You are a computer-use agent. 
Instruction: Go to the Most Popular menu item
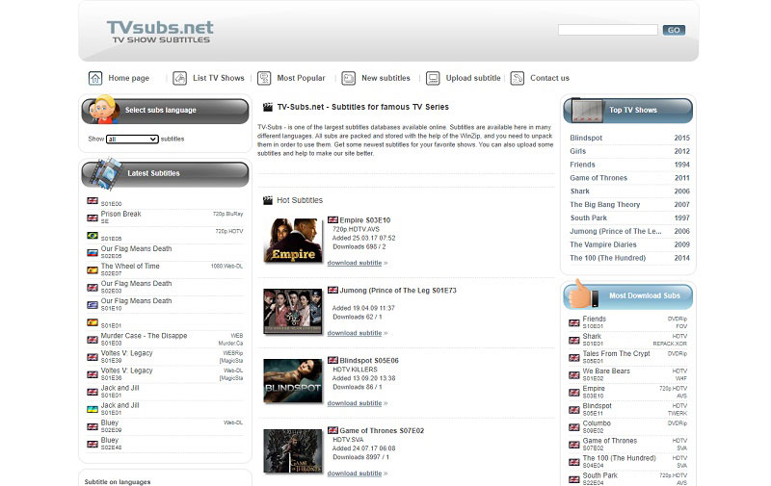(x=301, y=78)
